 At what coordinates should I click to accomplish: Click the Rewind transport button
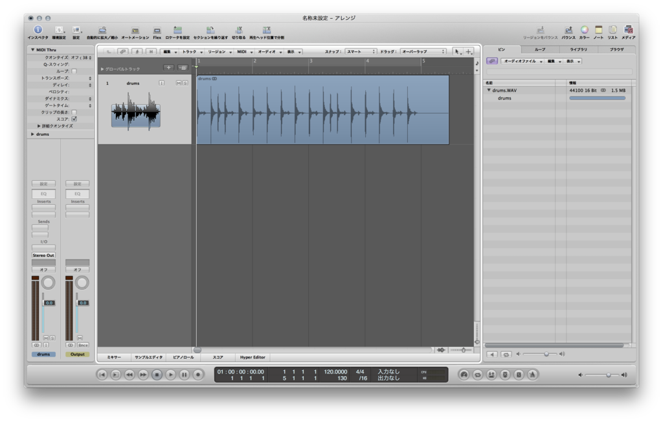(x=129, y=375)
